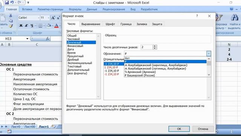Collapse the Обозначение currency dropdown
The image size is (241, 136).
click(209, 54)
